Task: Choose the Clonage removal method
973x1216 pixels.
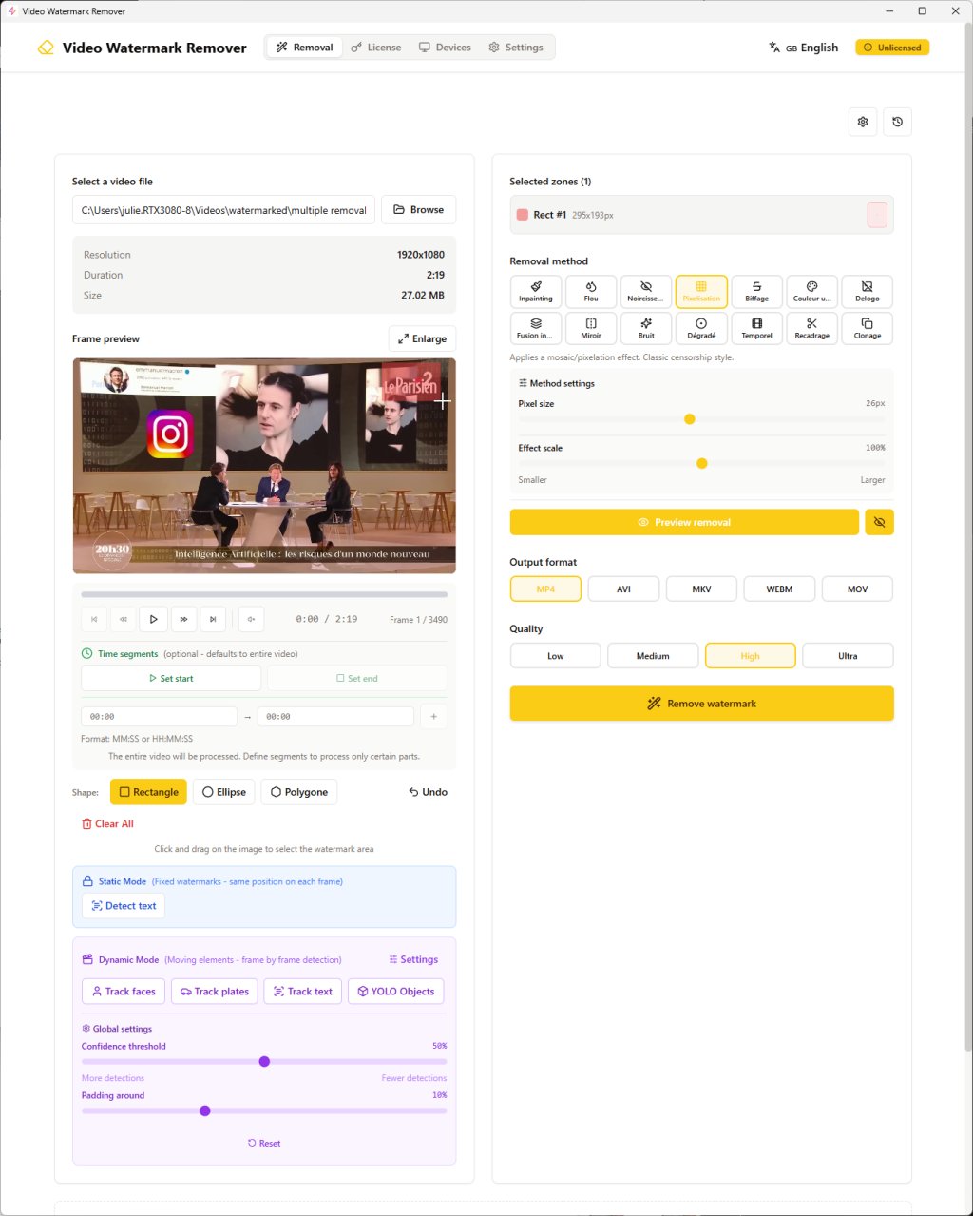Action: [x=867, y=328]
